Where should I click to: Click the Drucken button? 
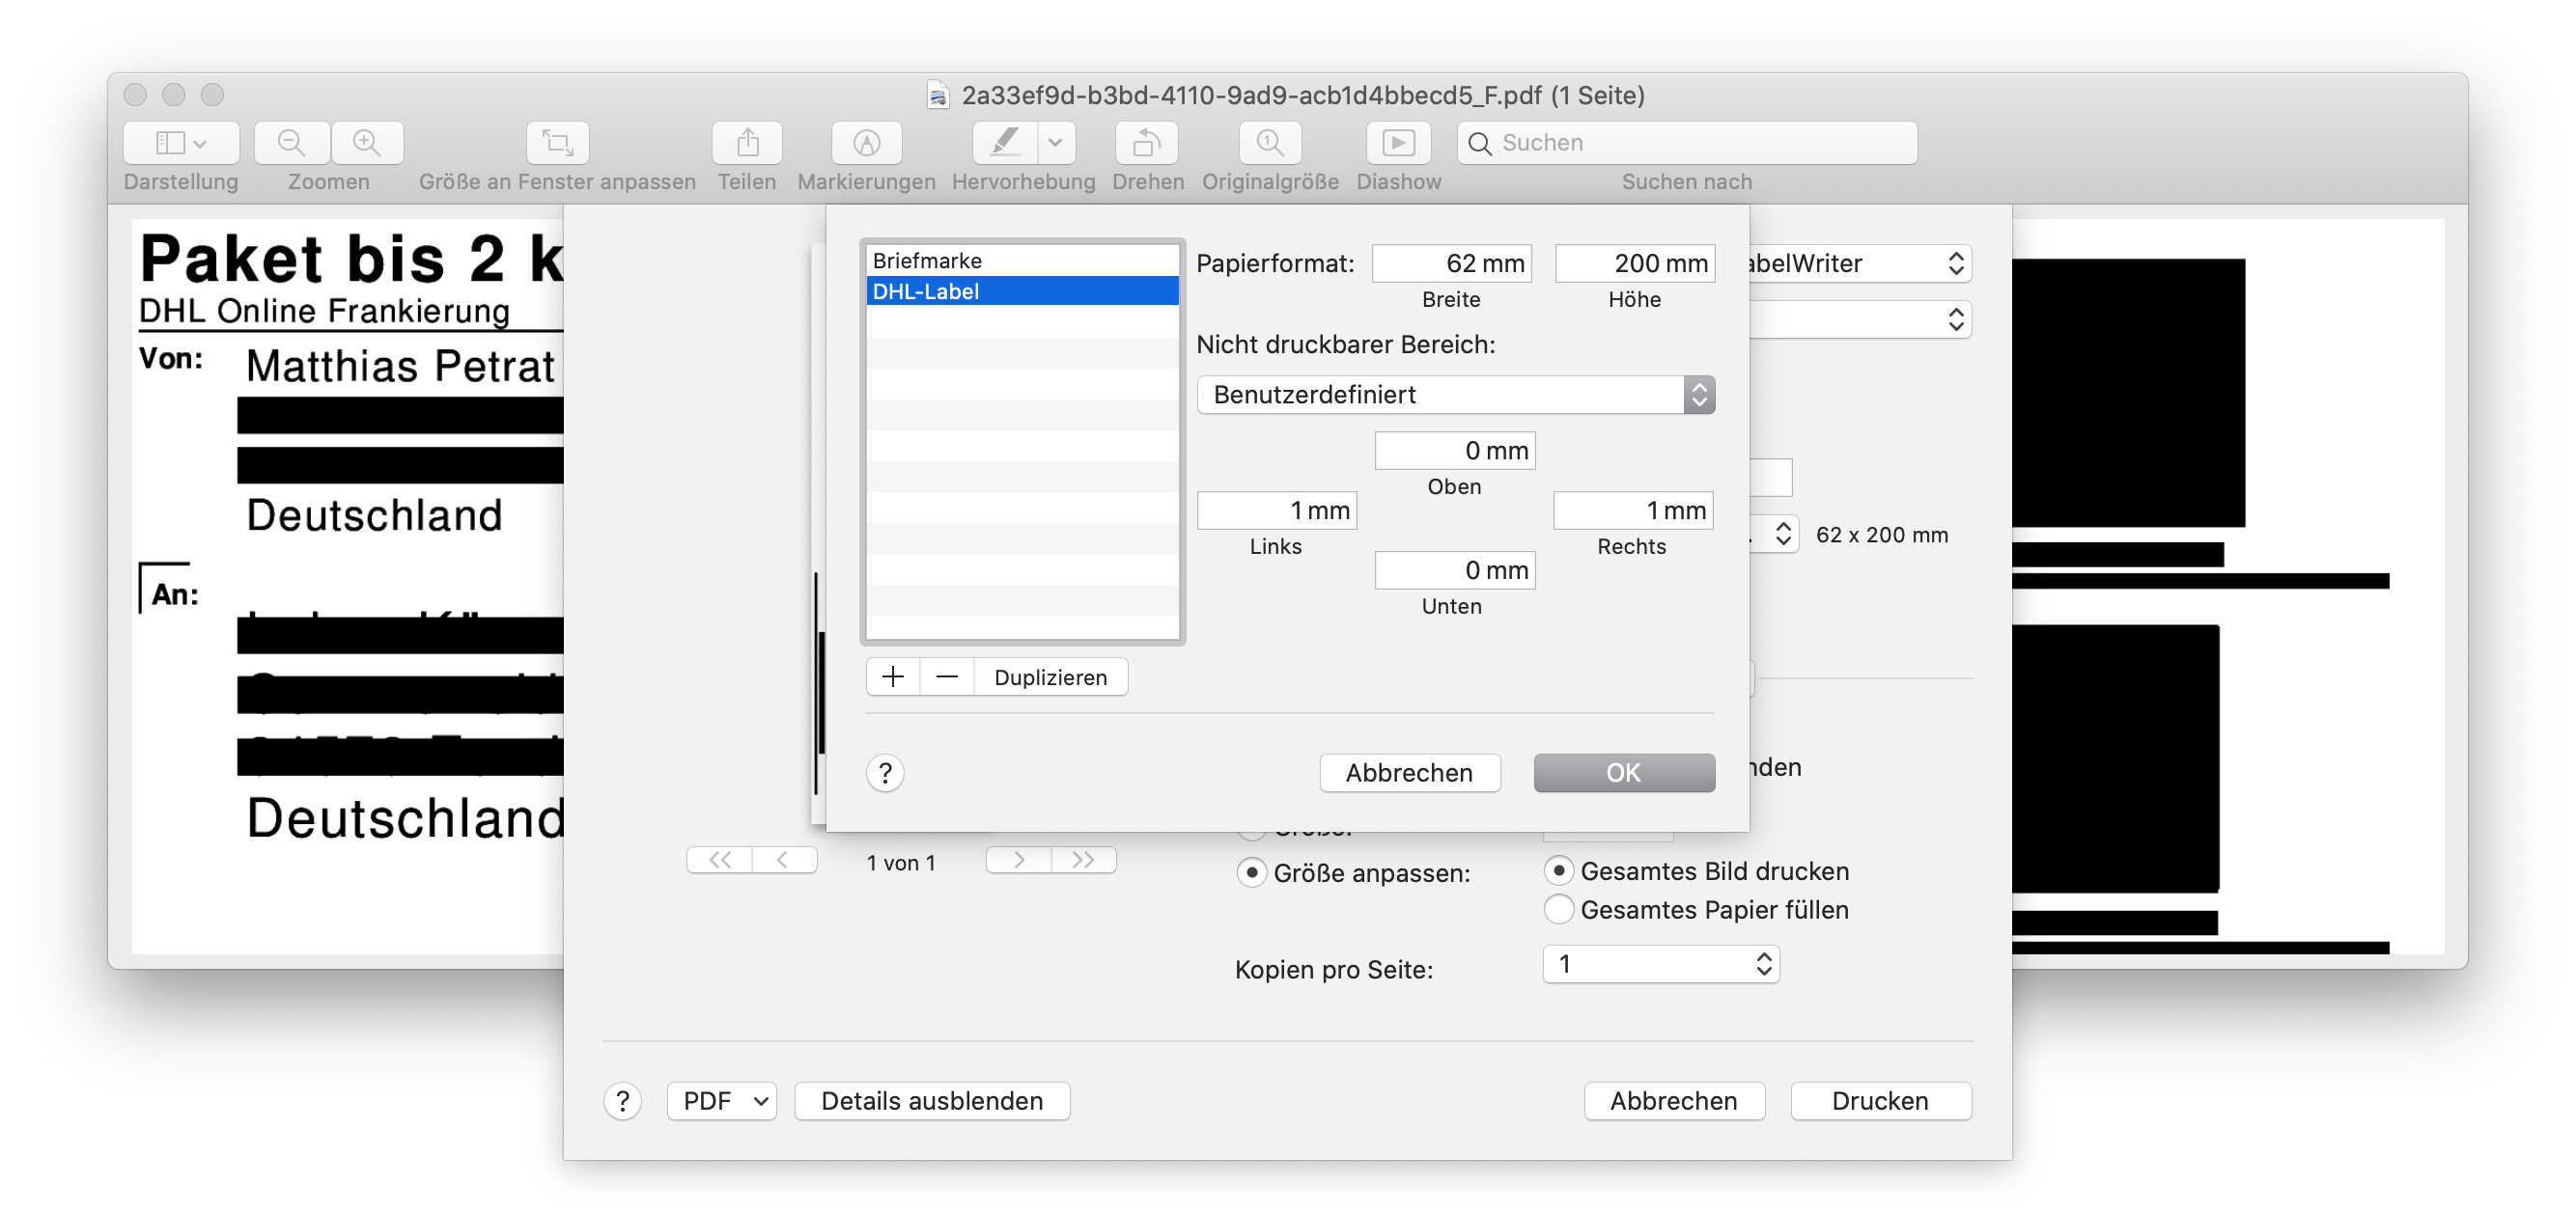1880,1101
